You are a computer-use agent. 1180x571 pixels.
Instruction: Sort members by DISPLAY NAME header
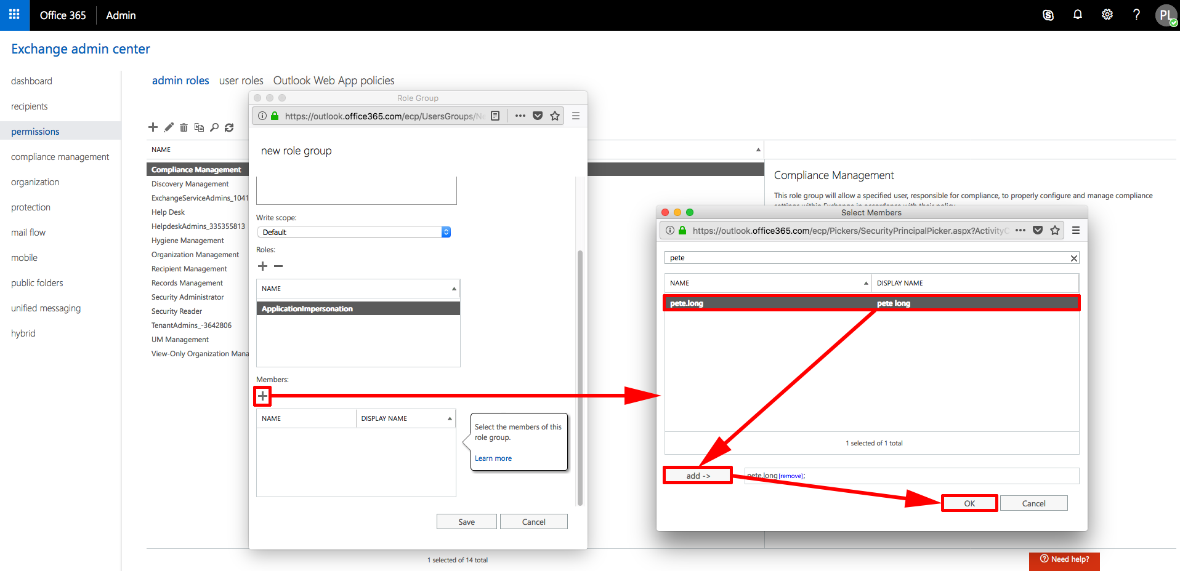pos(406,418)
